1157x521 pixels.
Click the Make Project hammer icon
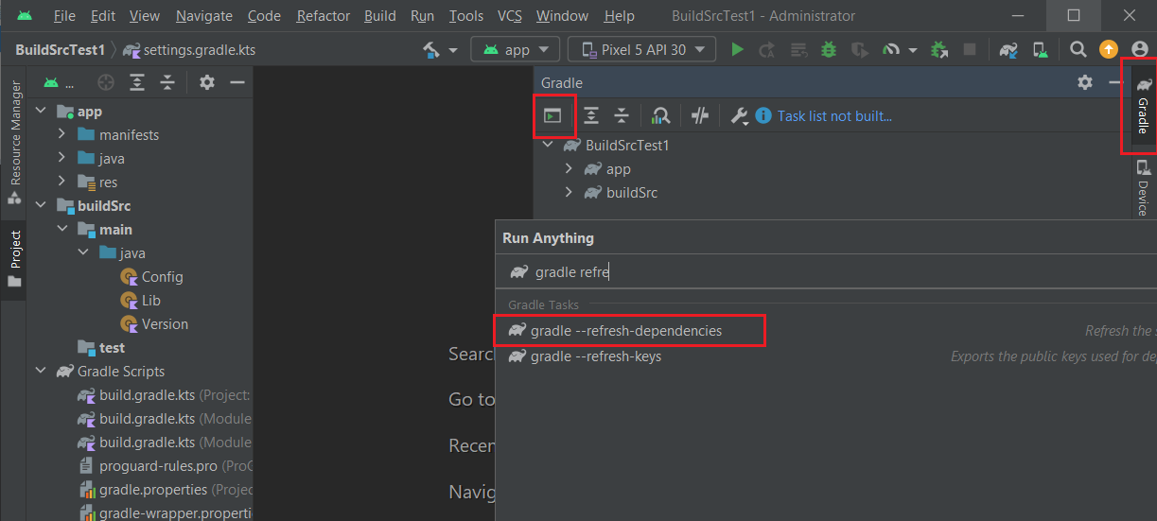[x=431, y=49]
